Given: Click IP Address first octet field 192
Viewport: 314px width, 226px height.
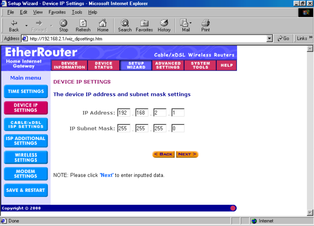Looking at the screenshot, I should (124, 112).
